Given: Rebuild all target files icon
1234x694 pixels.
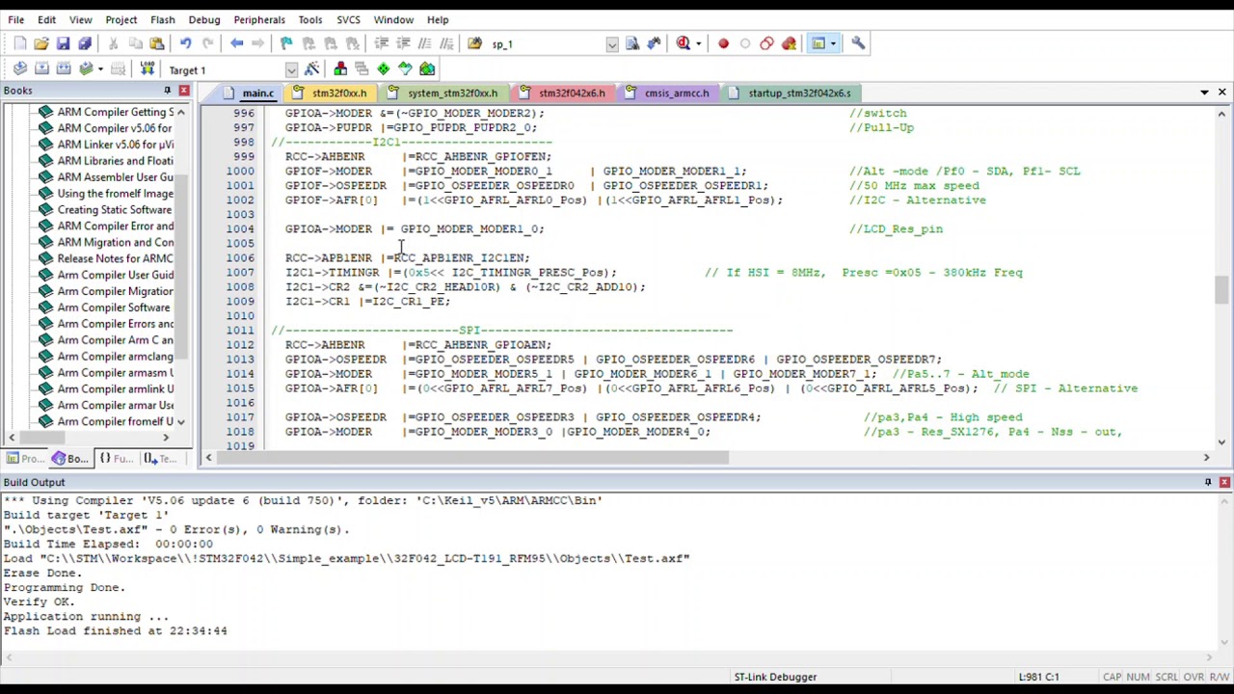Looking at the screenshot, I should 63,69.
